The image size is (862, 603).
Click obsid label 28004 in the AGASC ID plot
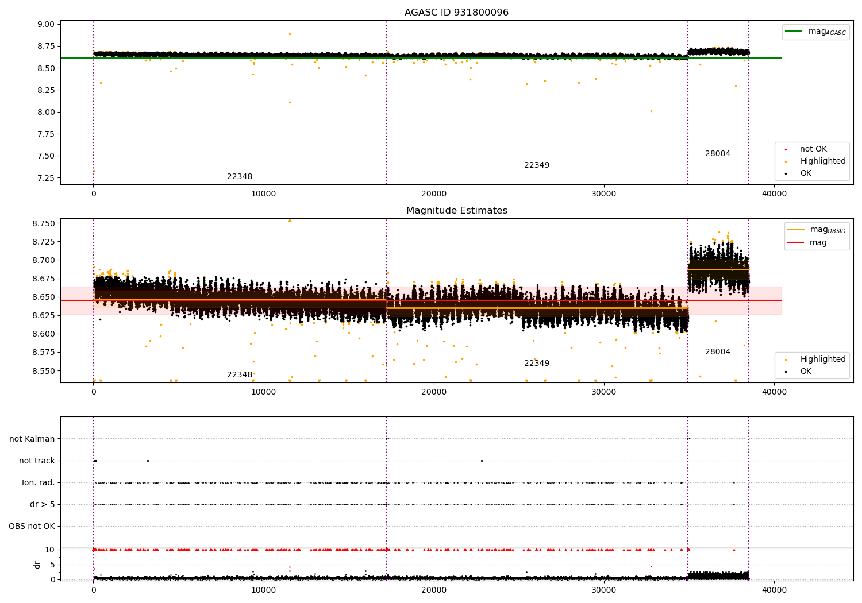pyautogui.click(x=718, y=154)
